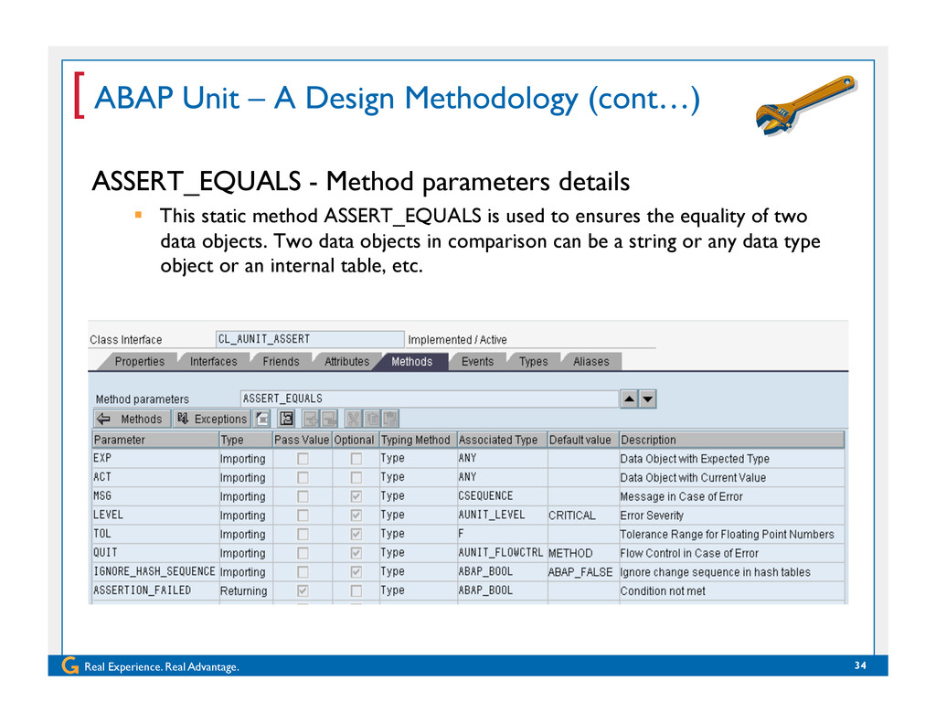This screenshot has width=936, height=723.
Task: Select the EXP parameter cell
Action: pos(155,459)
